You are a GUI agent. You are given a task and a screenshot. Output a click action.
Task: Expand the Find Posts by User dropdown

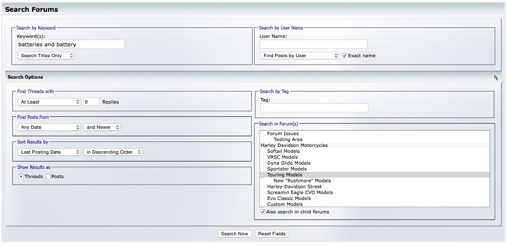300,56
